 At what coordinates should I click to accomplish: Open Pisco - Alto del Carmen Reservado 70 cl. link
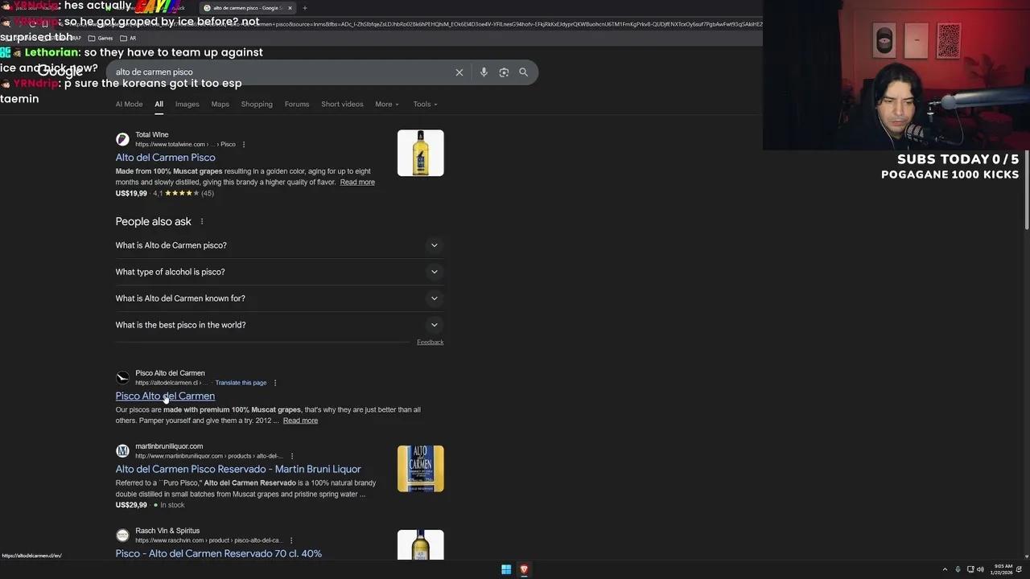218,553
